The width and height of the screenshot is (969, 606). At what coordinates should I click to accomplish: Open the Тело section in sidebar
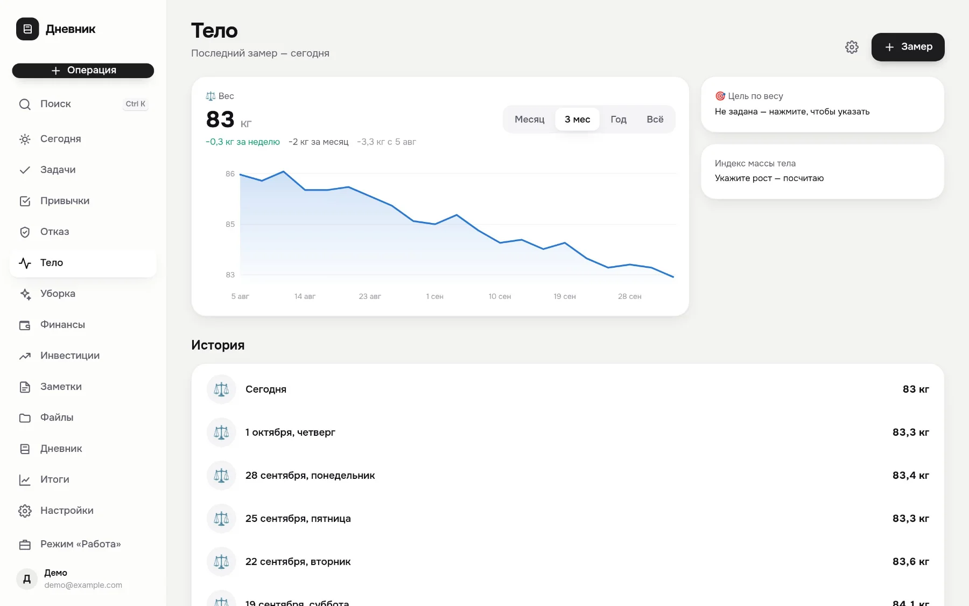click(83, 263)
